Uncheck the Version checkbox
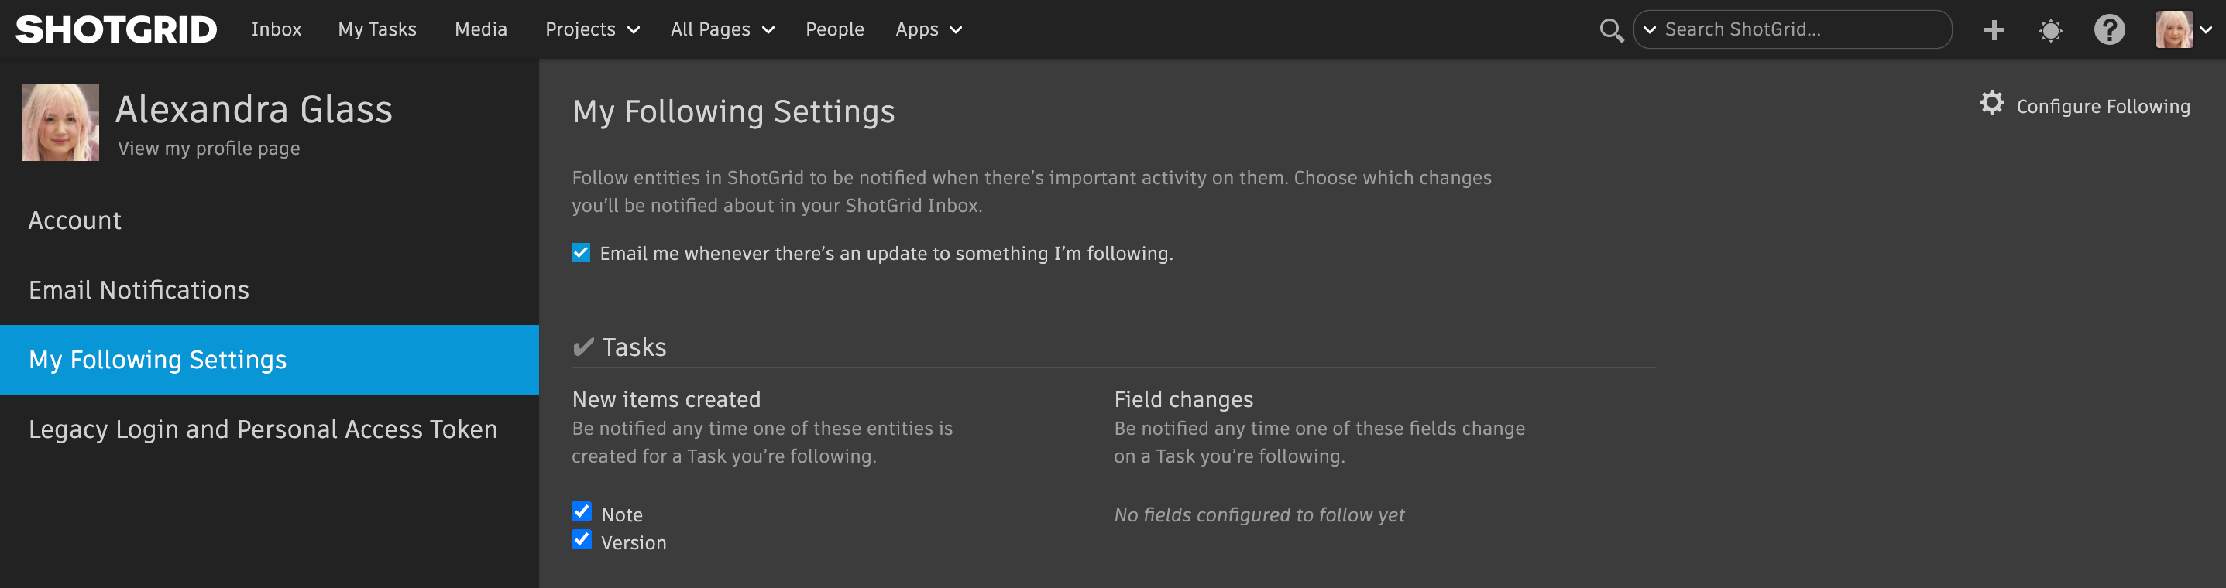The width and height of the screenshot is (2226, 588). coord(582,541)
